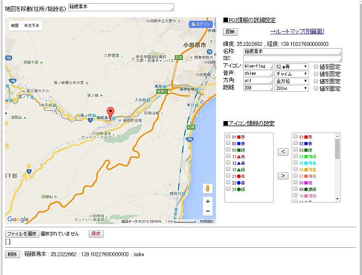The height and width of the screenshot is (275, 362).
Task: Click the Google ログイン button on map
Action: point(200,24)
